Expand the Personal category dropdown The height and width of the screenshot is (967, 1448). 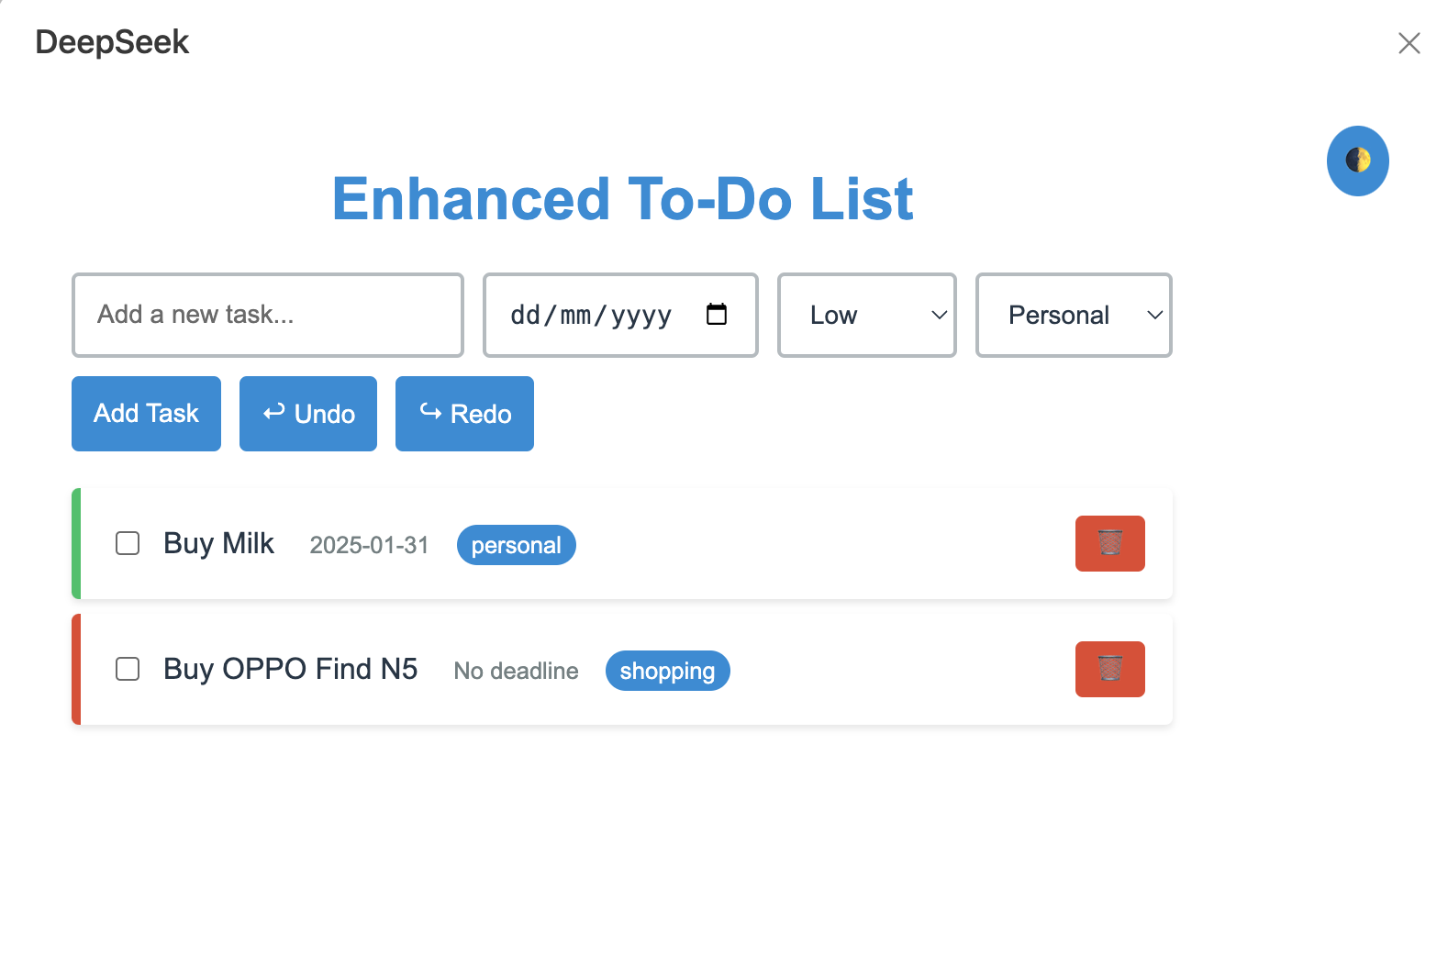pyautogui.click(x=1074, y=315)
